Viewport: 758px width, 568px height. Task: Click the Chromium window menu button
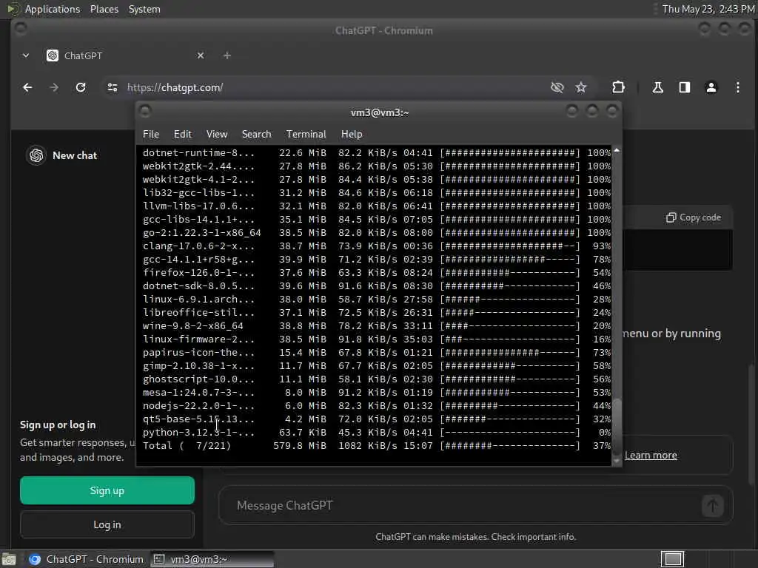20,29
